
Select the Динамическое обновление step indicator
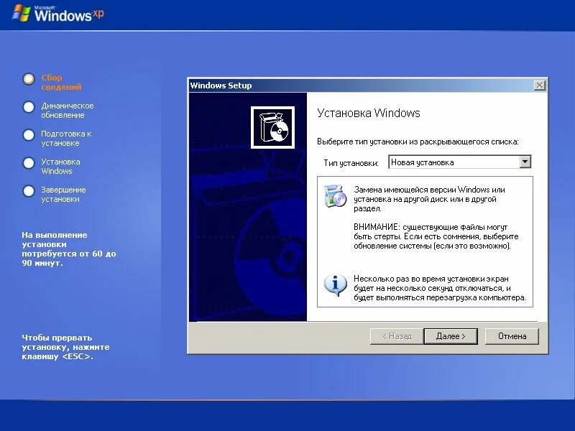coord(29,107)
